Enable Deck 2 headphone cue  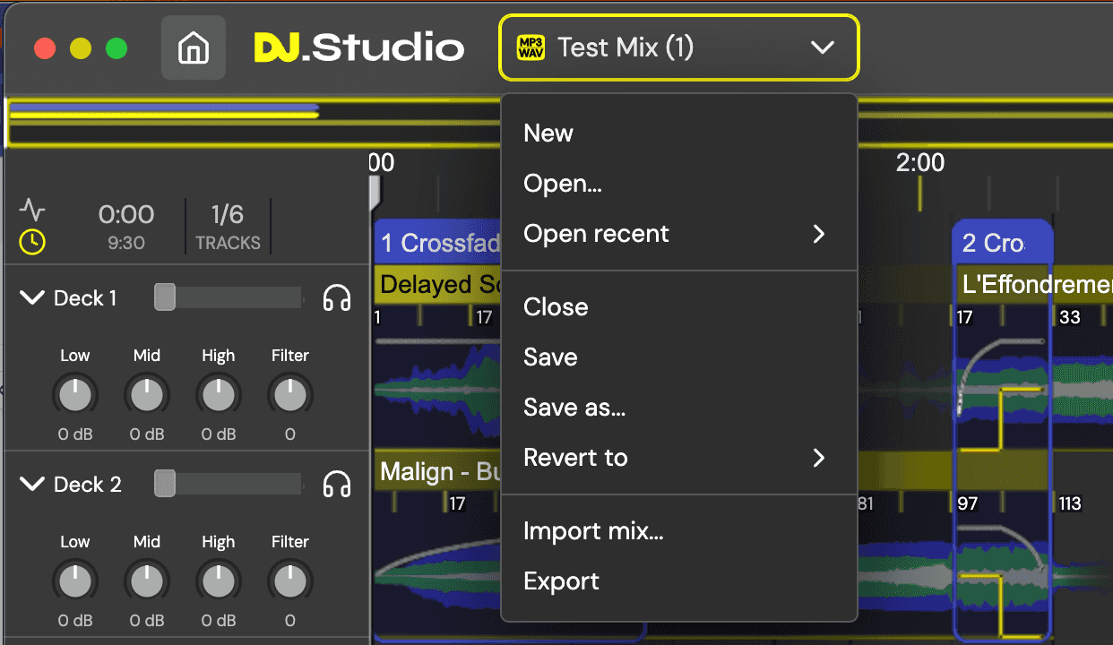(x=337, y=485)
